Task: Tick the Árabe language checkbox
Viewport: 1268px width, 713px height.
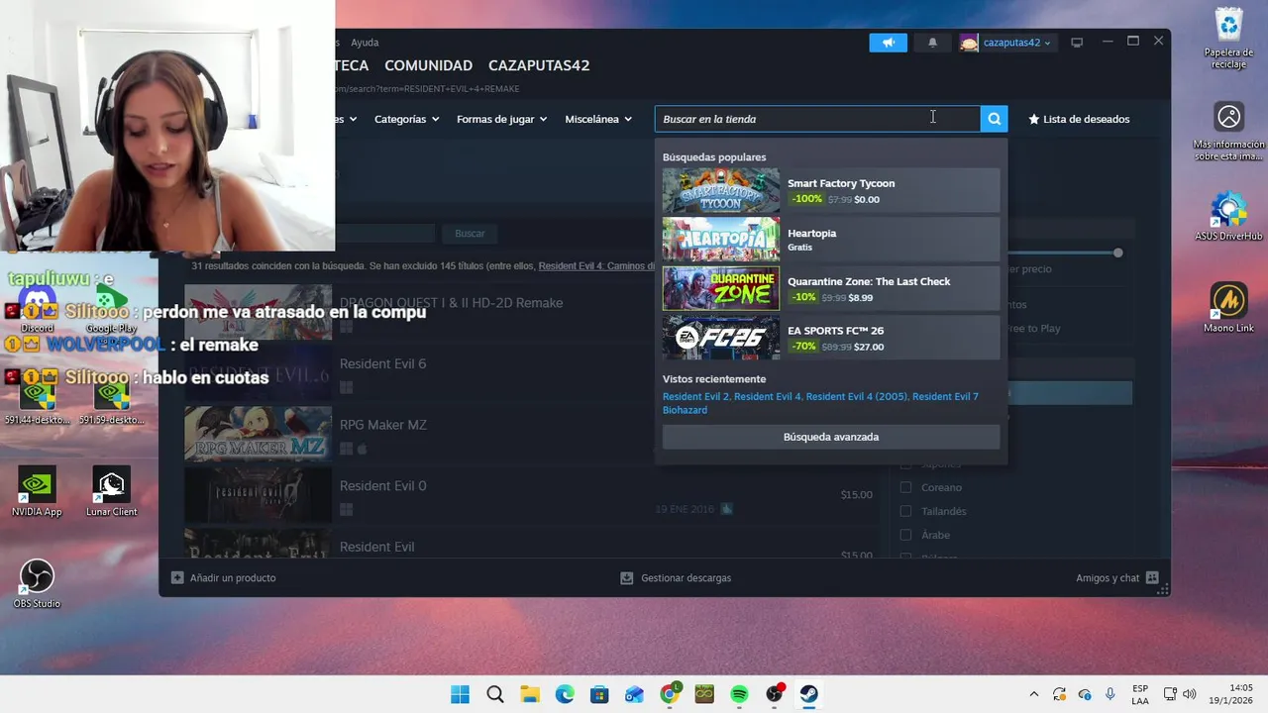Action: [x=905, y=535]
